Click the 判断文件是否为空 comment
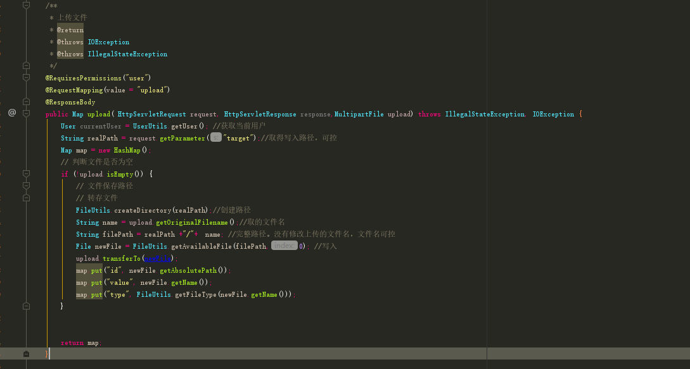The width and height of the screenshot is (690, 369). coord(97,162)
